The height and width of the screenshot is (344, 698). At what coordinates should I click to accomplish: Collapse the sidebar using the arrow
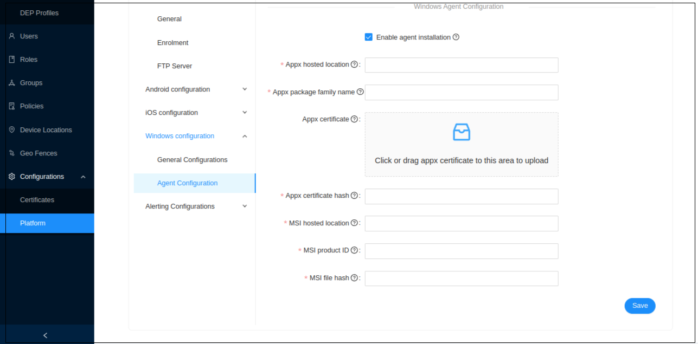(x=46, y=335)
